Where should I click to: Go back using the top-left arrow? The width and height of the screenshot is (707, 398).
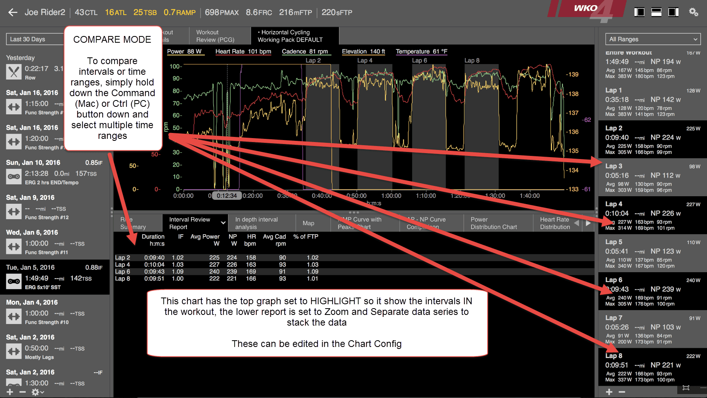click(x=13, y=12)
